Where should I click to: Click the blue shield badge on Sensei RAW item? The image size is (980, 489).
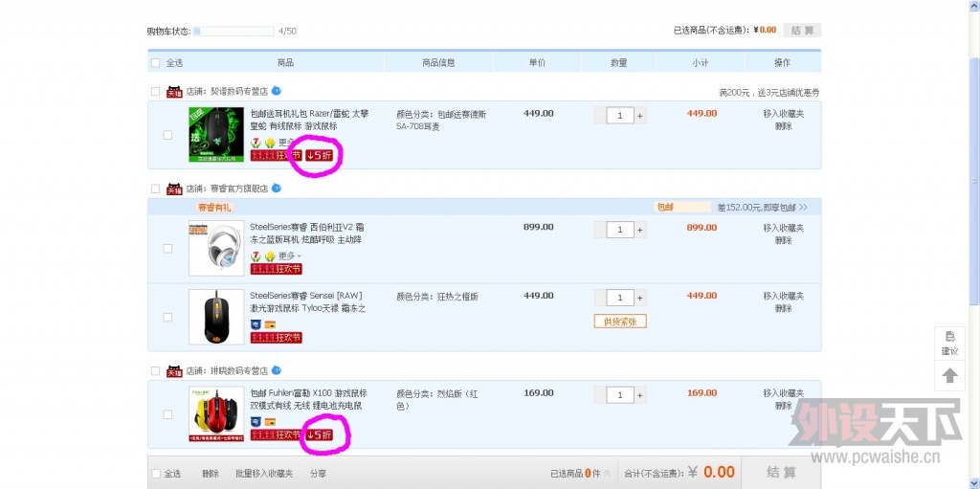[256, 324]
